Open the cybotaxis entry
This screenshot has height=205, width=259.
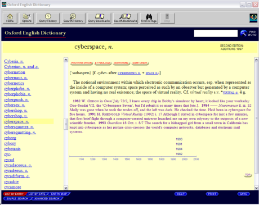(x=12, y=149)
